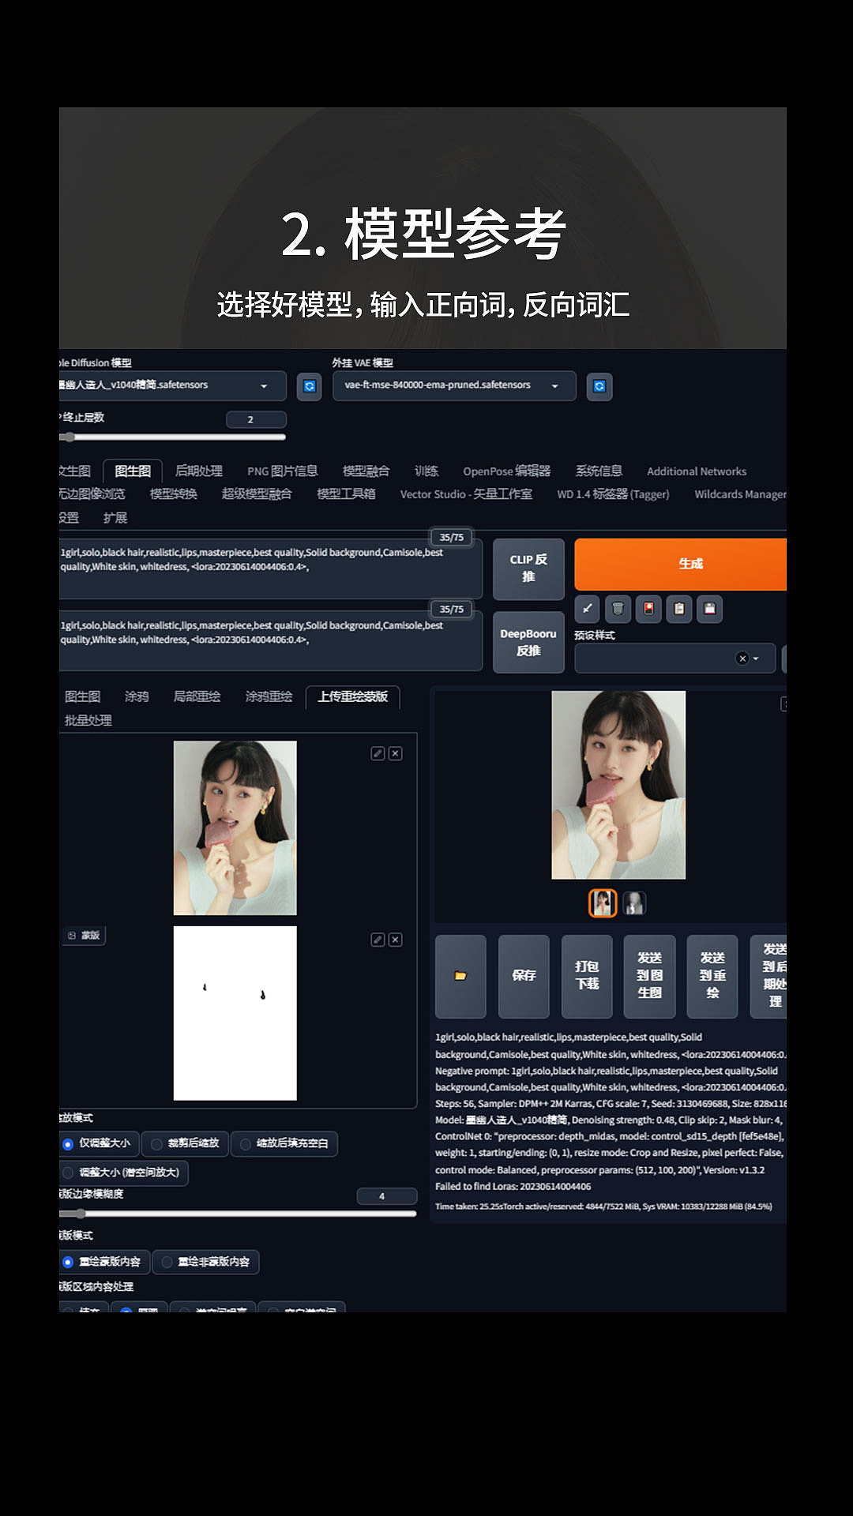Open the 后期处理 tab
This screenshot has height=1516, width=853.
[199, 471]
